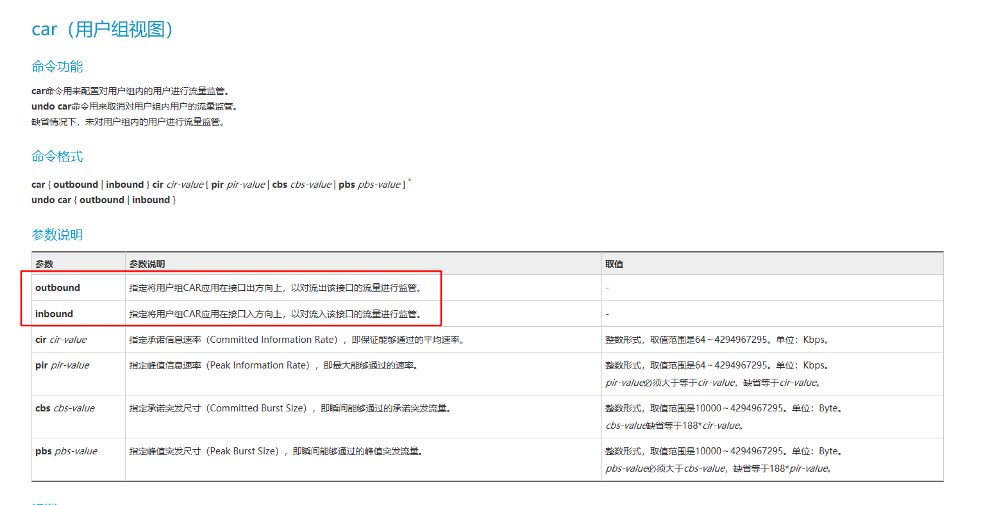
Task: Click the line 'car命令用来配置对用户组内的用户进行流量监管'
Action: pyautogui.click(x=131, y=91)
